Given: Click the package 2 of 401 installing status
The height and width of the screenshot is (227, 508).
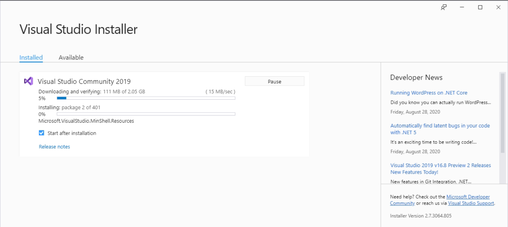Looking at the screenshot, I should 81,108.
